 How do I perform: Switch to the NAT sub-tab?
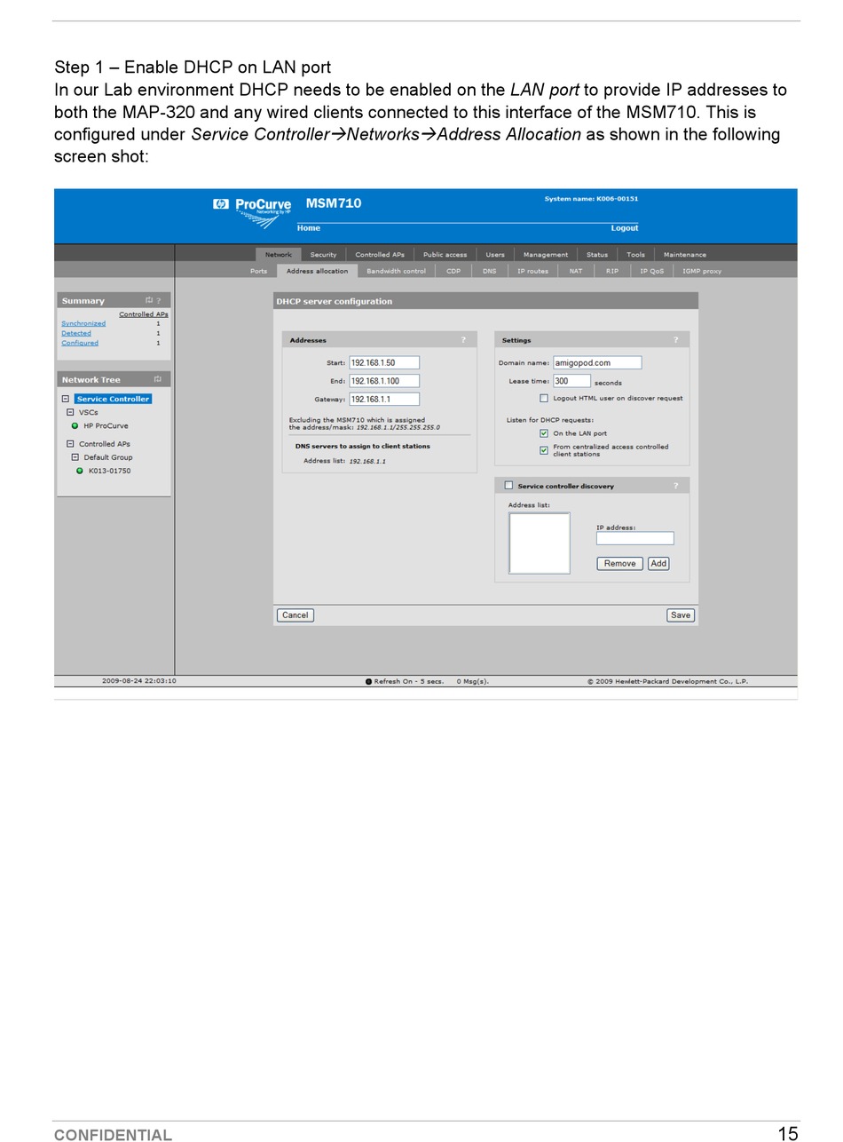tap(576, 271)
